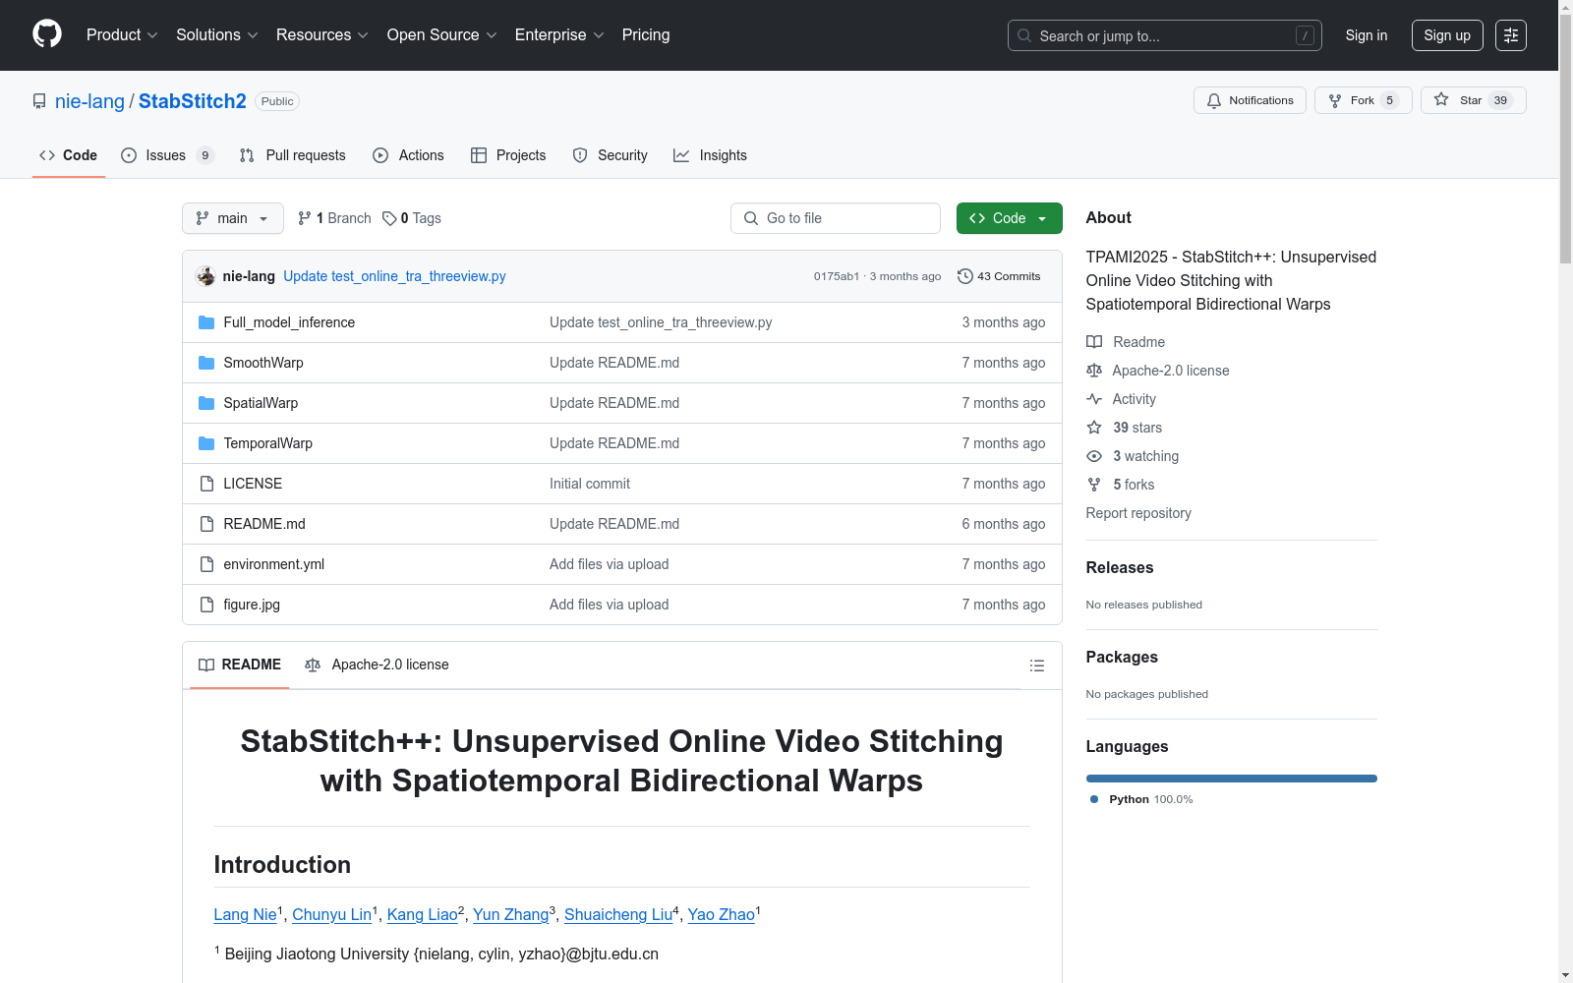Click the search magnifier icon in header
Image resolution: width=1573 pixels, height=983 pixels.
[1024, 35]
